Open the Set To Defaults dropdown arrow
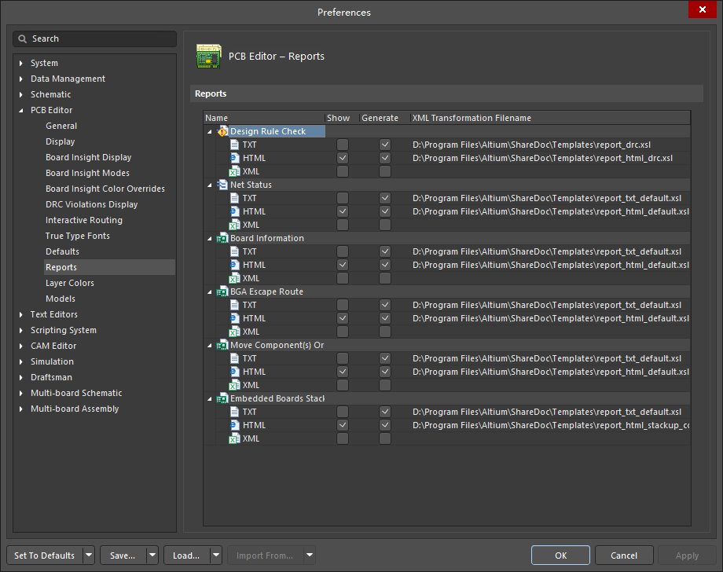 click(x=89, y=555)
